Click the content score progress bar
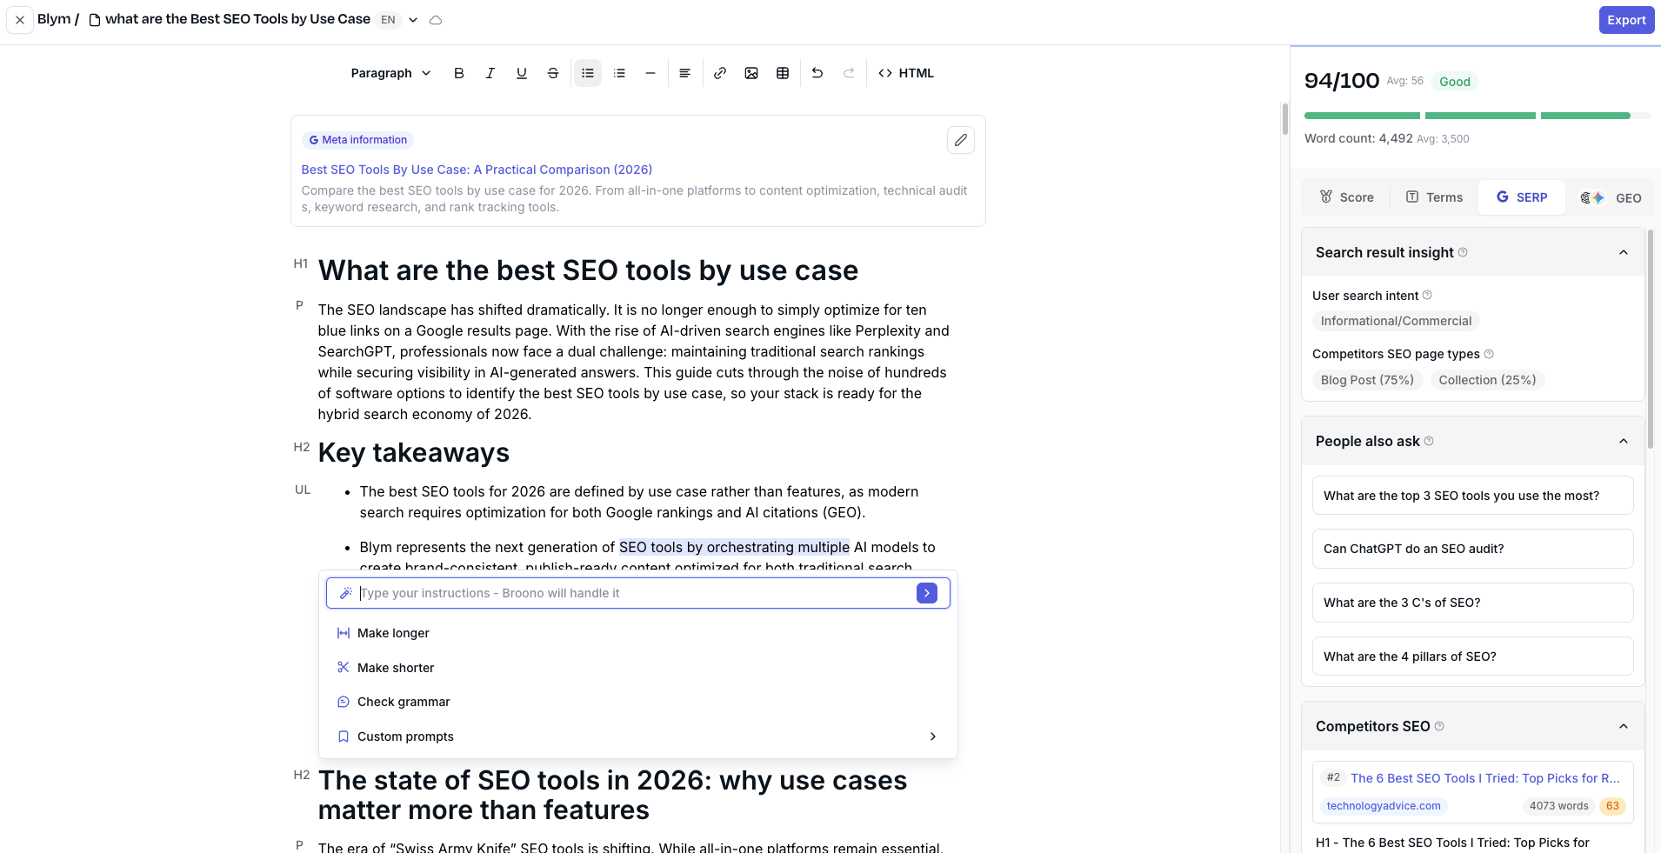Viewport: 1661px width, 853px height. [x=1477, y=116]
